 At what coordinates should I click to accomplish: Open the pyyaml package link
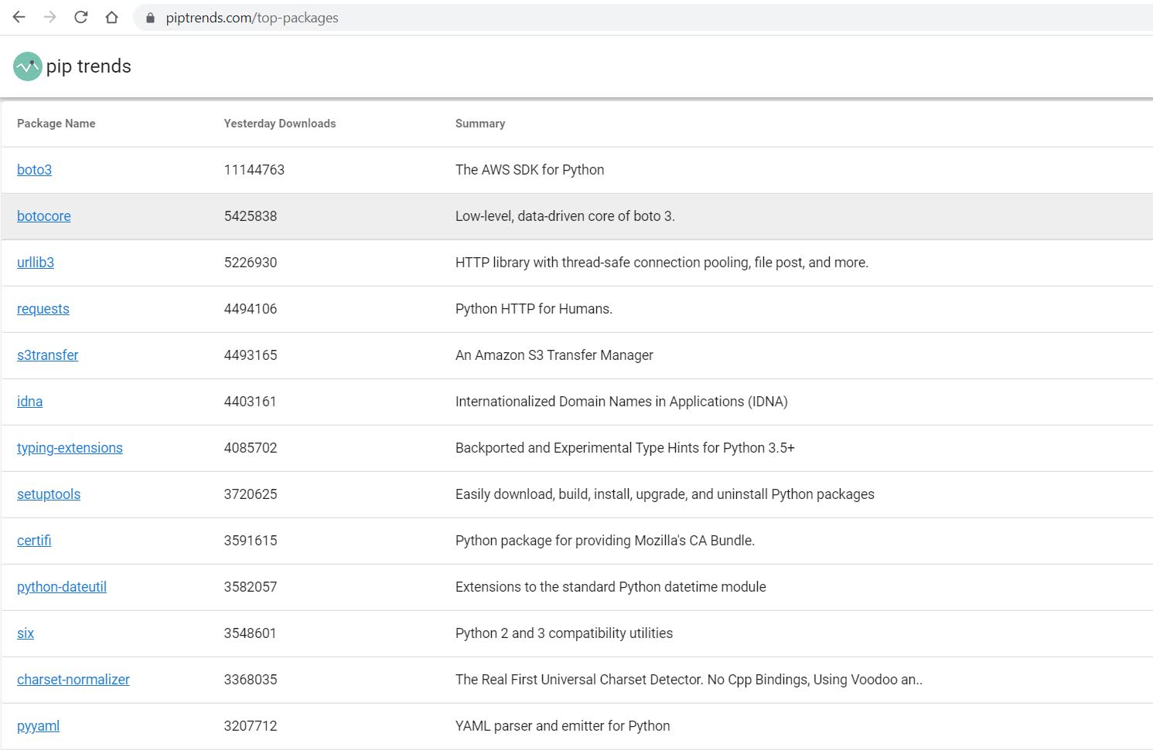(39, 726)
